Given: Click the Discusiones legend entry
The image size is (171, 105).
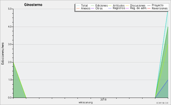Looking at the screenshot, I should pyautogui.click(x=136, y=5).
